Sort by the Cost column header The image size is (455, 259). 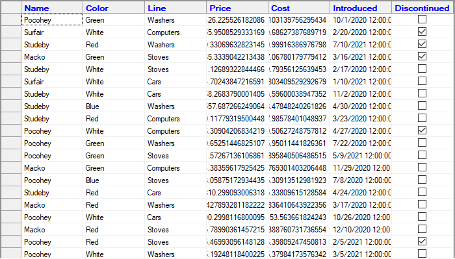[x=299, y=8]
